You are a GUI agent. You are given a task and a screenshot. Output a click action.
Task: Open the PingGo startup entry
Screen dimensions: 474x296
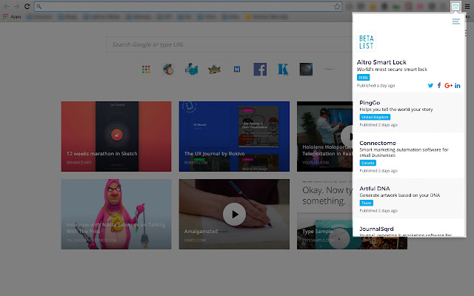click(x=408, y=112)
